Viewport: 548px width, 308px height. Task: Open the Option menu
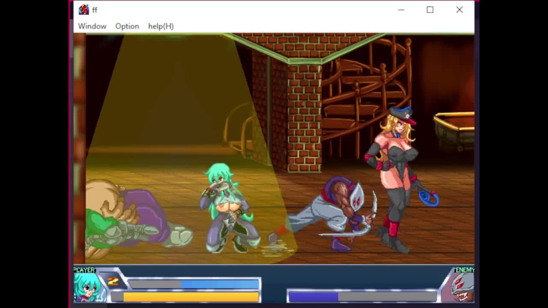tap(127, 26)
